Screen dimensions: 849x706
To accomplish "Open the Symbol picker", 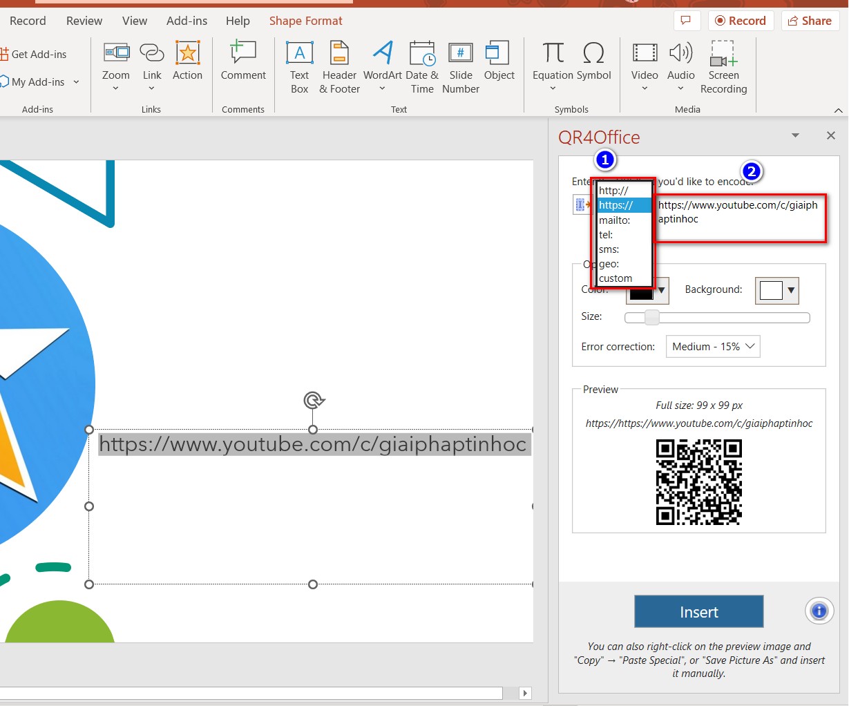I will (593, 61).
